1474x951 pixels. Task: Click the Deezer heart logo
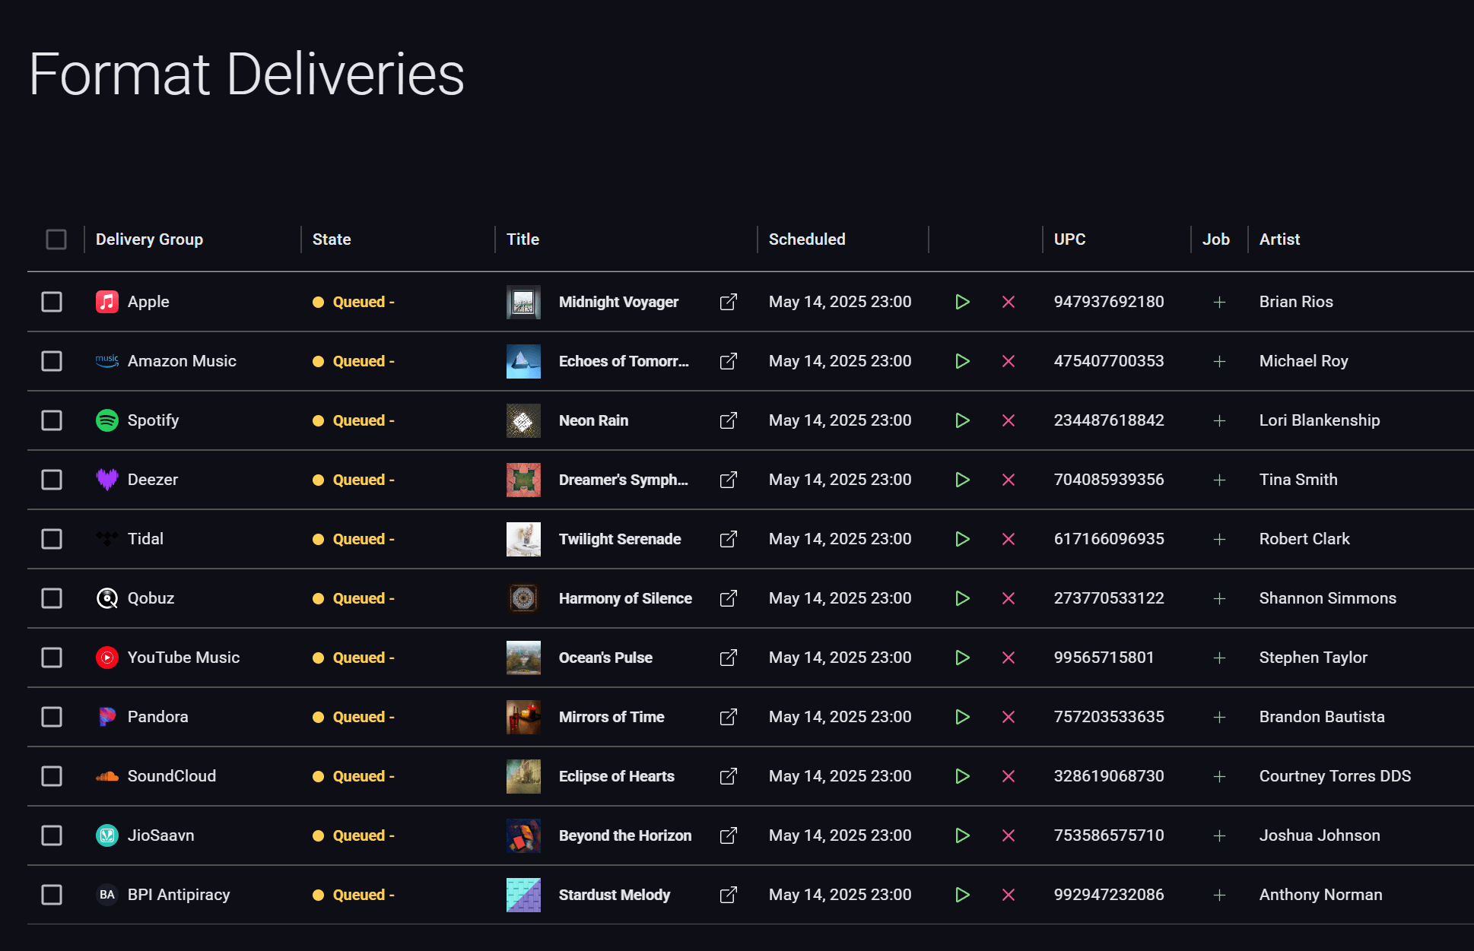tap(107, 480)
